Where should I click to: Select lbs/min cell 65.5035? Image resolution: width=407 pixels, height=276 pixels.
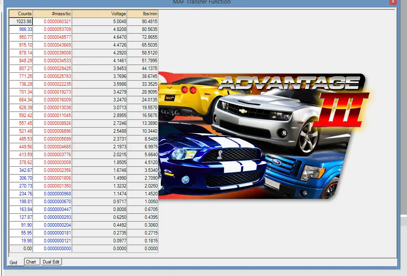tap(142, 45)
